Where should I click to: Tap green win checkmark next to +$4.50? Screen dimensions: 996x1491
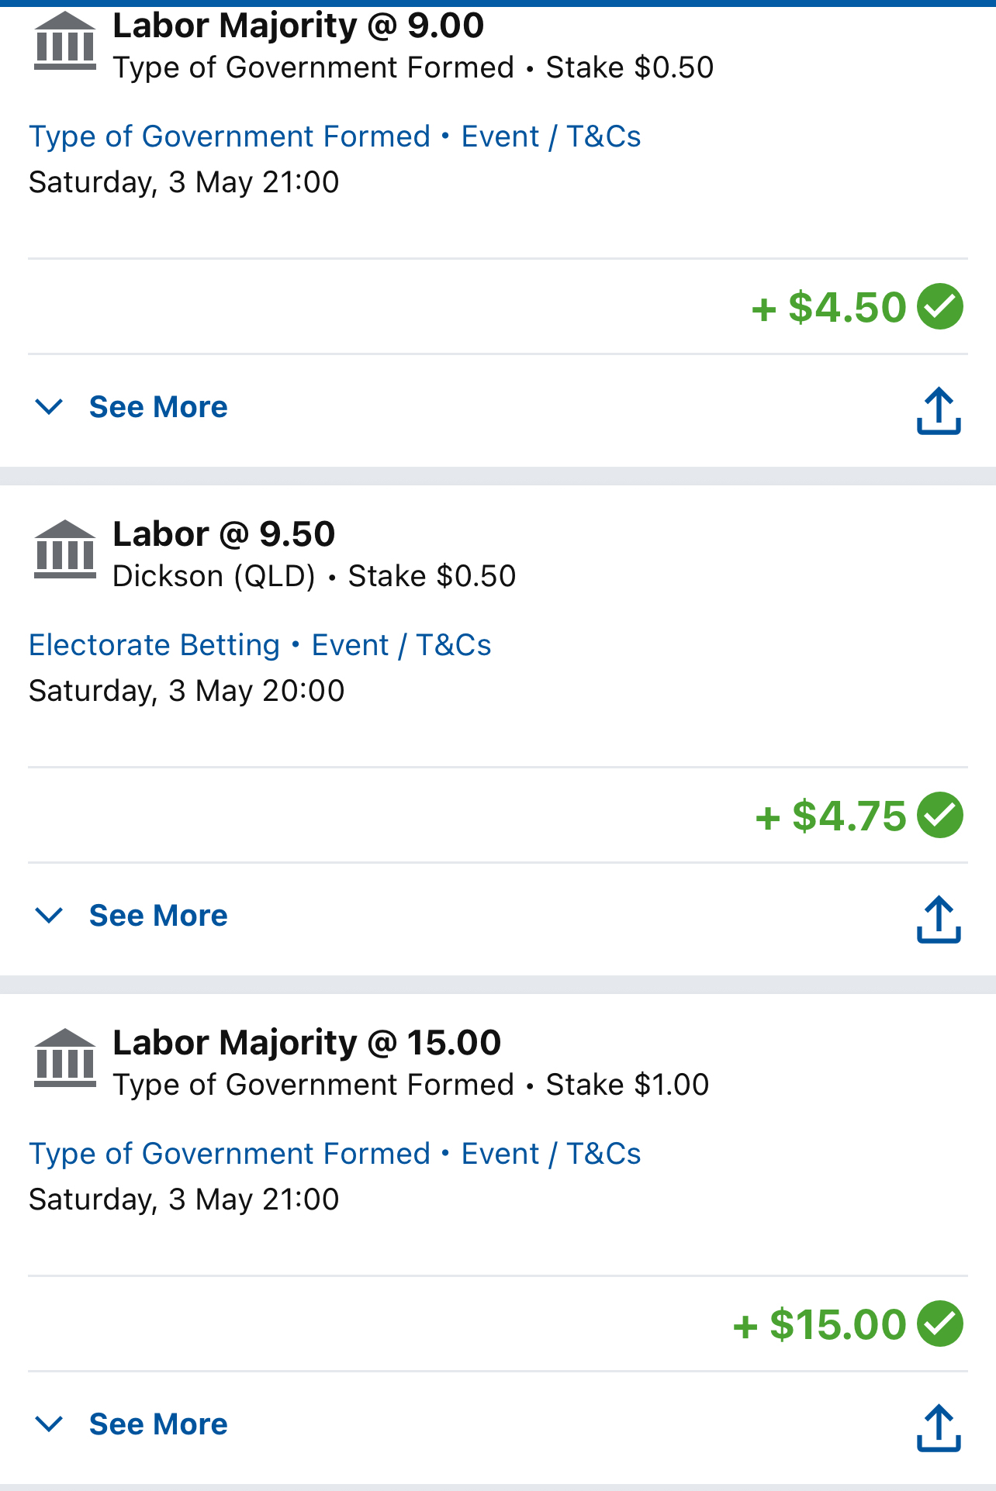[x=940, y=306]
